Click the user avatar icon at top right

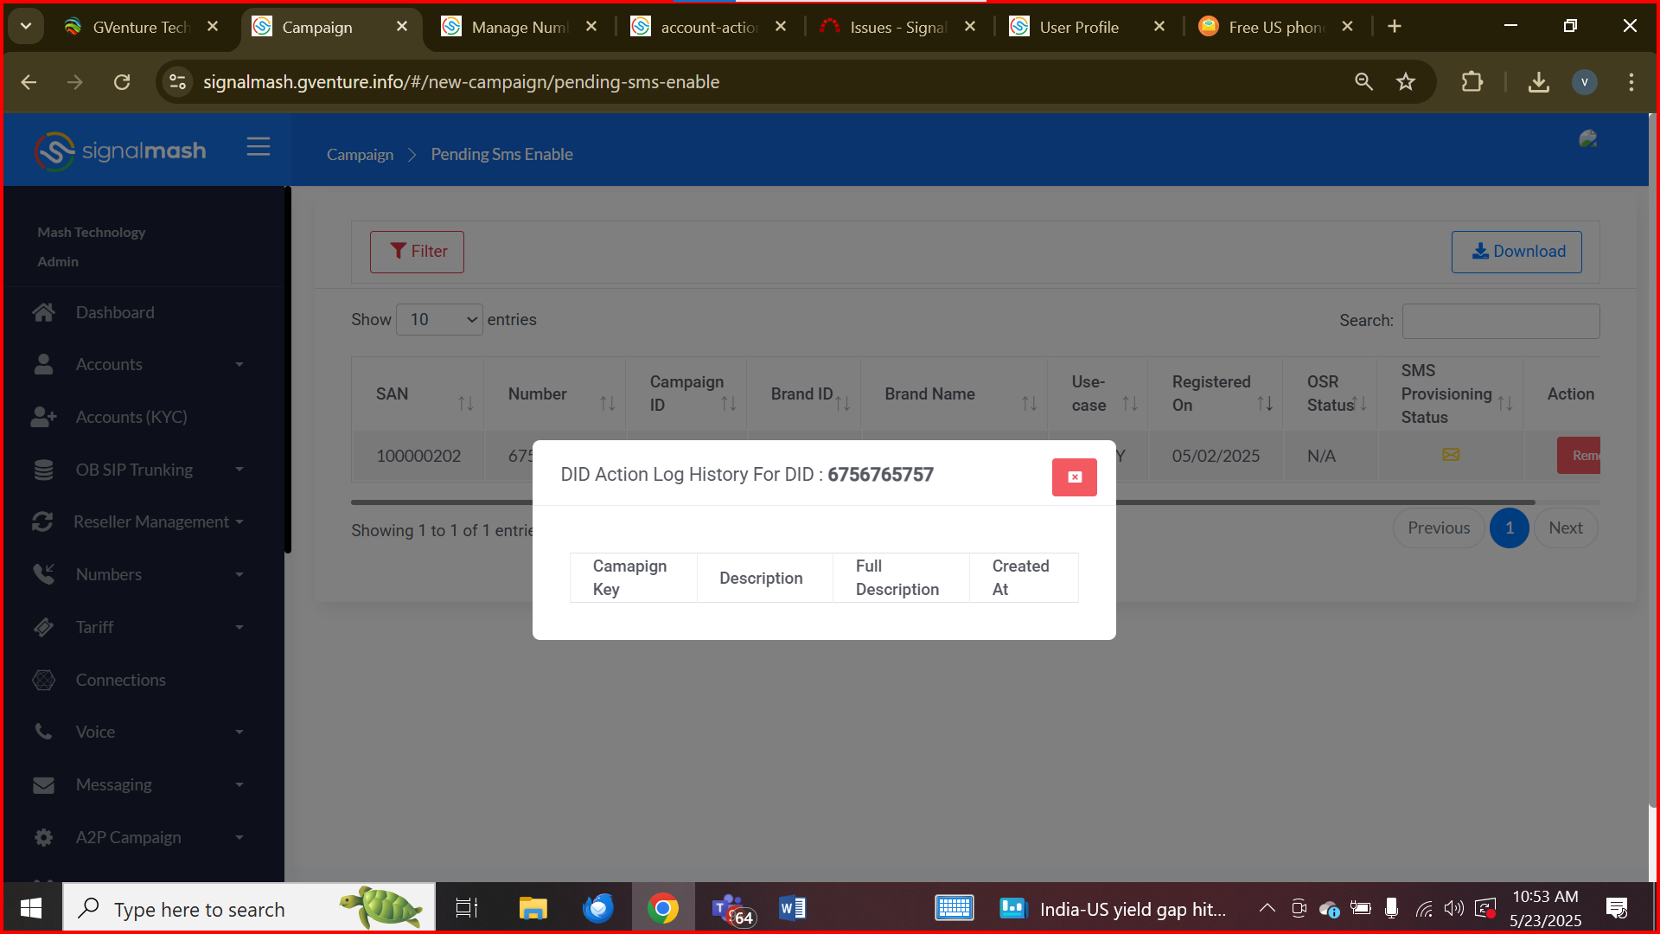click(x=1587, y=139)
